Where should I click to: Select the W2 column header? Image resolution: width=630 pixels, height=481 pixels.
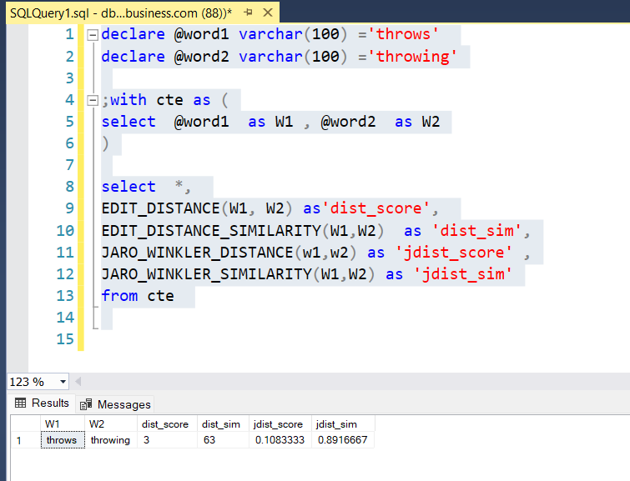[x=111, y=424]
